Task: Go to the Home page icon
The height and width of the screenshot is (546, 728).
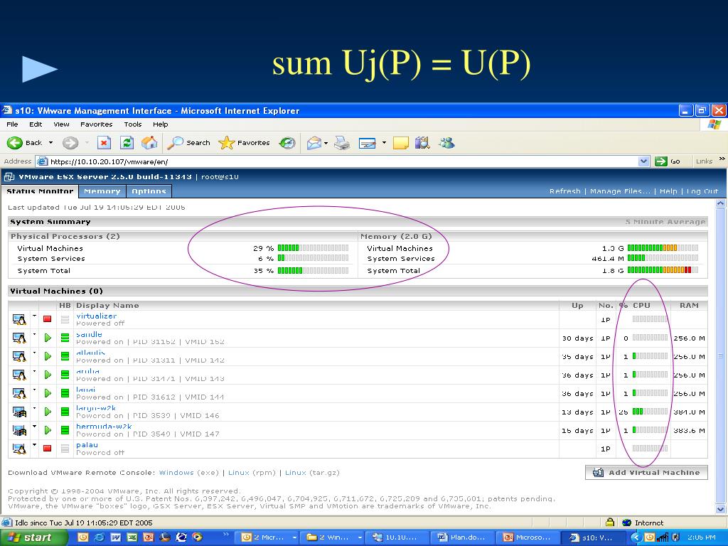Action: (149, 142)
